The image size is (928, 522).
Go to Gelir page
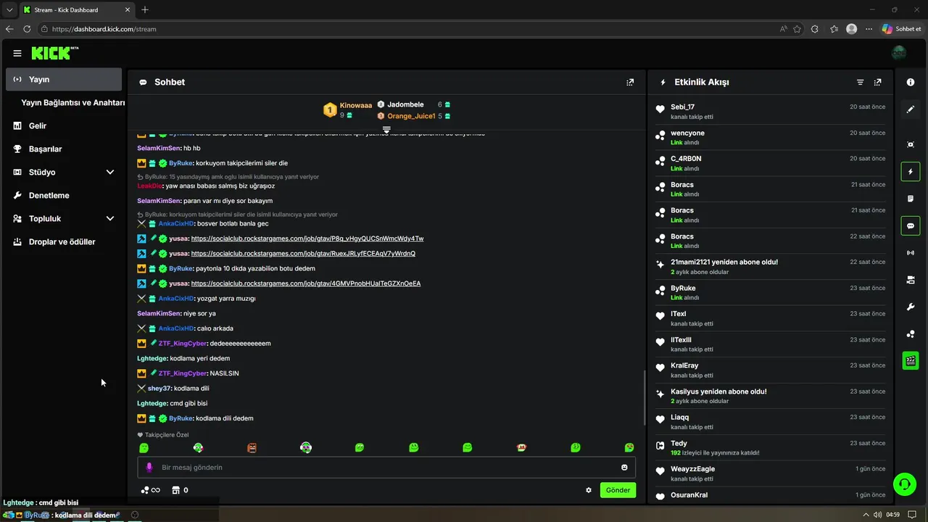point(64,125)
